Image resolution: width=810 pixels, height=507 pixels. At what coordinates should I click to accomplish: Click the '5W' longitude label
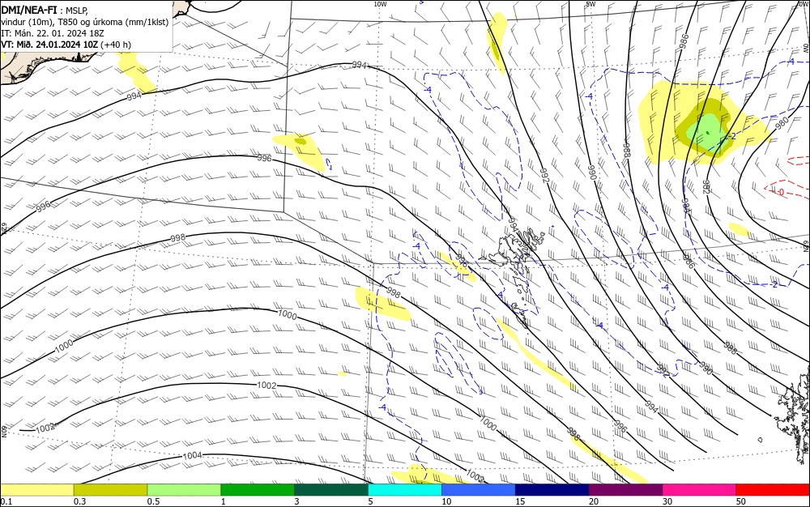point(591,4)
